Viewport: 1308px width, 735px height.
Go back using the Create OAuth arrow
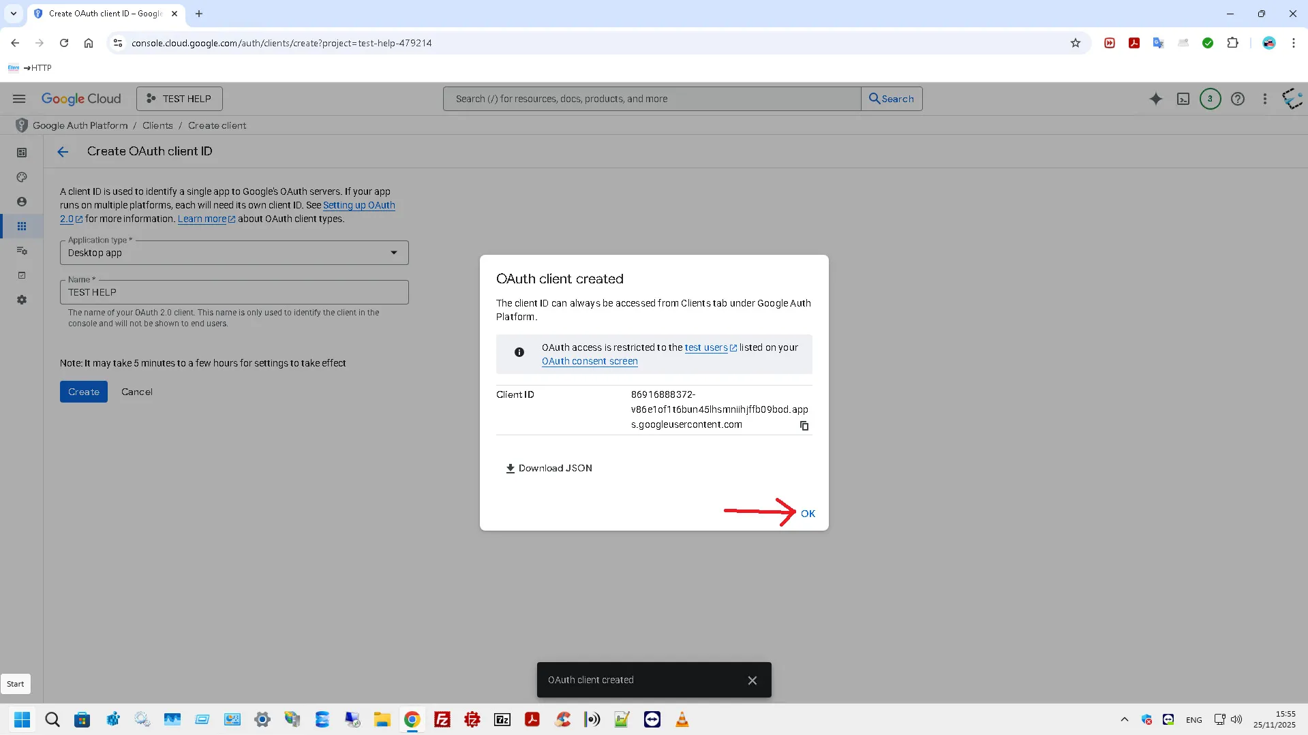coord(63,151)
